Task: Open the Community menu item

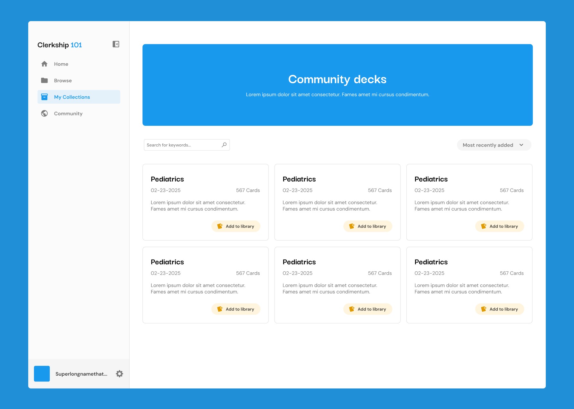Action: click(x=79, y=113)
